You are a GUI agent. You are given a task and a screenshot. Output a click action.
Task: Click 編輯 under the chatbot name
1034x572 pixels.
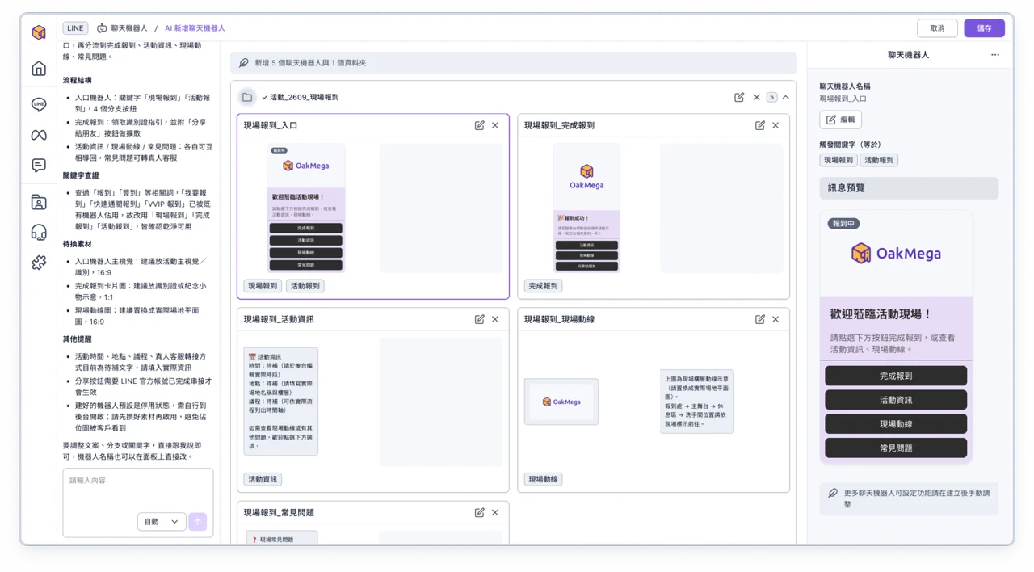point(840,120)
